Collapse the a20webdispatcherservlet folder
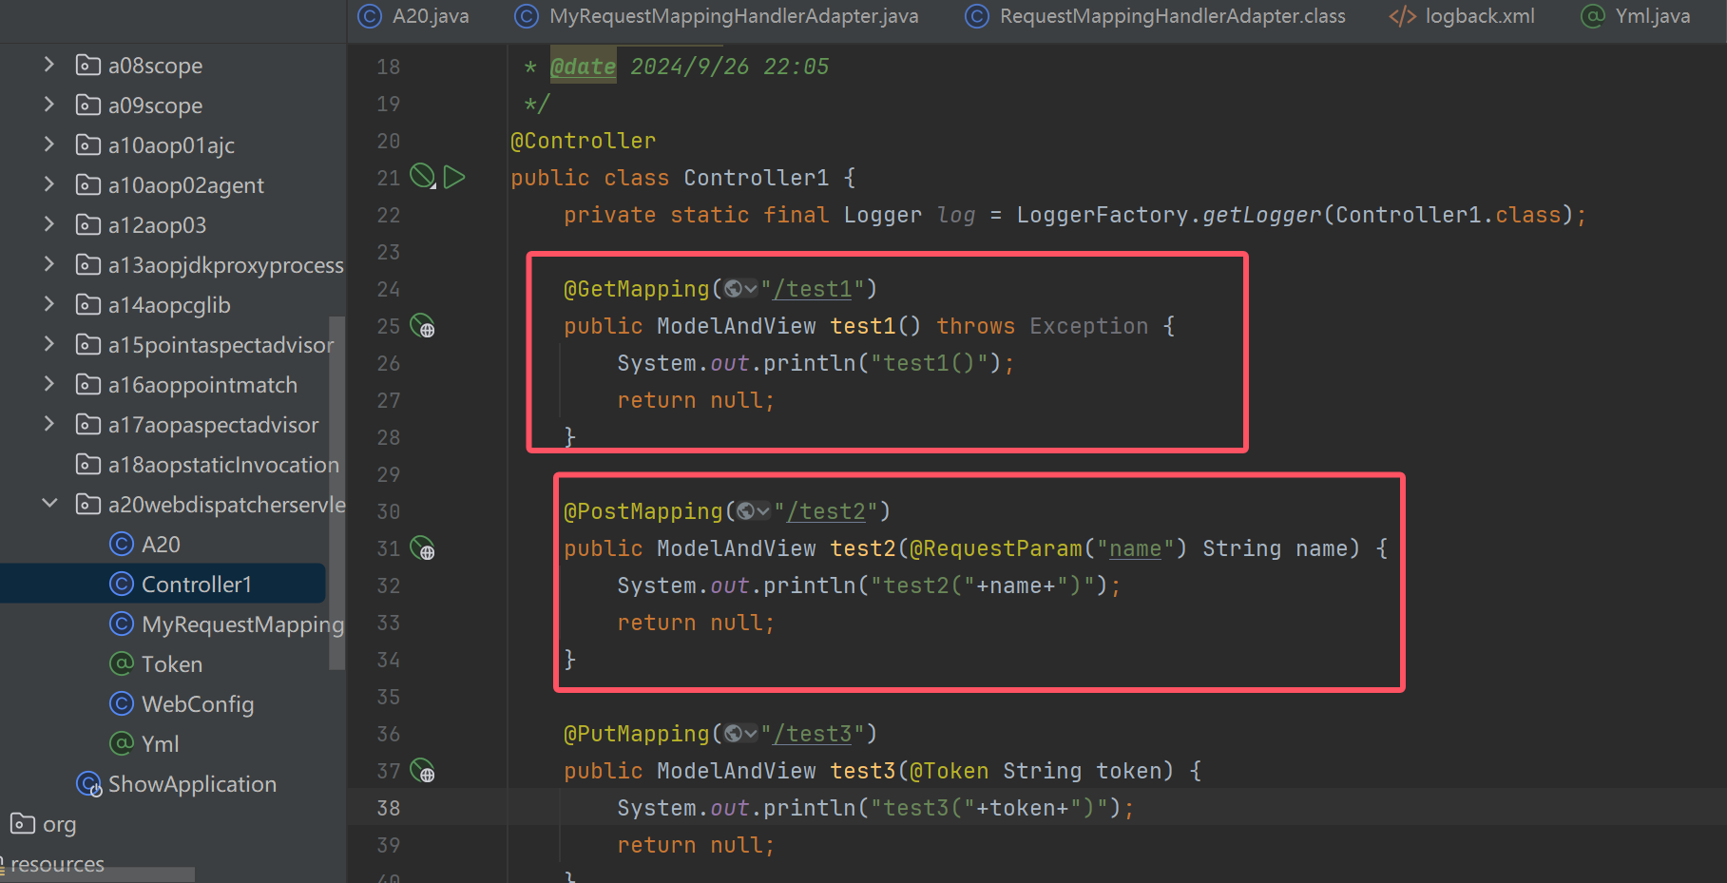 49,504
